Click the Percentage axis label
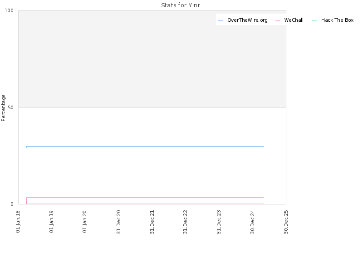The image size is (363, 272). click(x=3, y=108)
